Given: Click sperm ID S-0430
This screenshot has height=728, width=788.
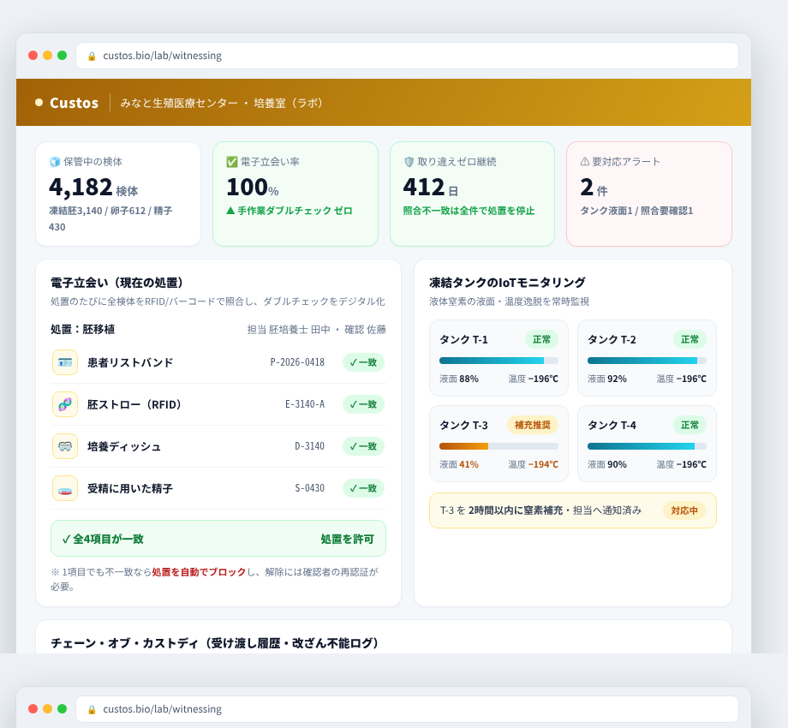Looking at the screenshot, I should [309, 488].
